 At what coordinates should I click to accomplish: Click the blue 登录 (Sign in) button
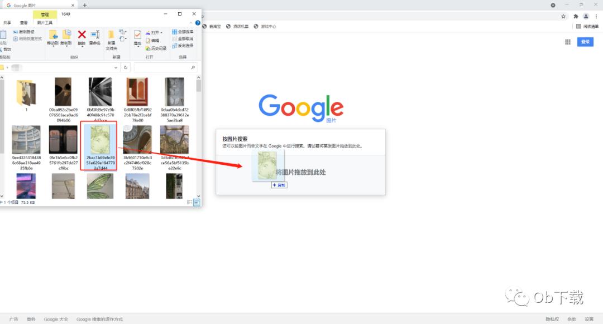click(x=585, y=41)
